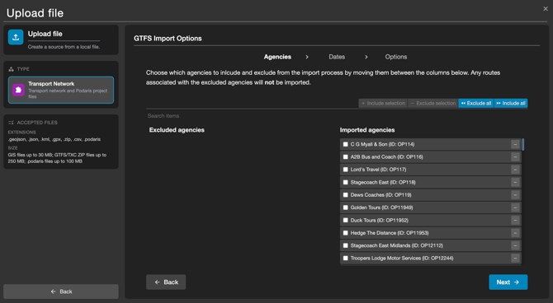Click "Duck Tours (ID: OP11952)" row text
Image resolution: width=553 pixels, height=303 pixels.
[380, 221]
